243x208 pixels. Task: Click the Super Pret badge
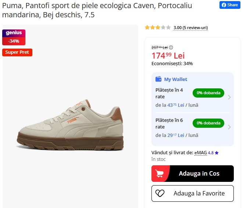click(17, 52)
